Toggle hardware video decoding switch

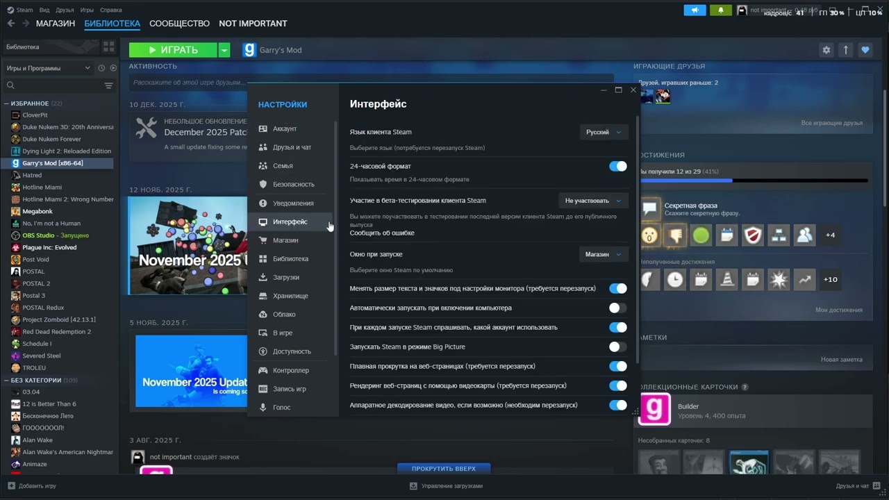pyautogui.click(x=617, y=405)
